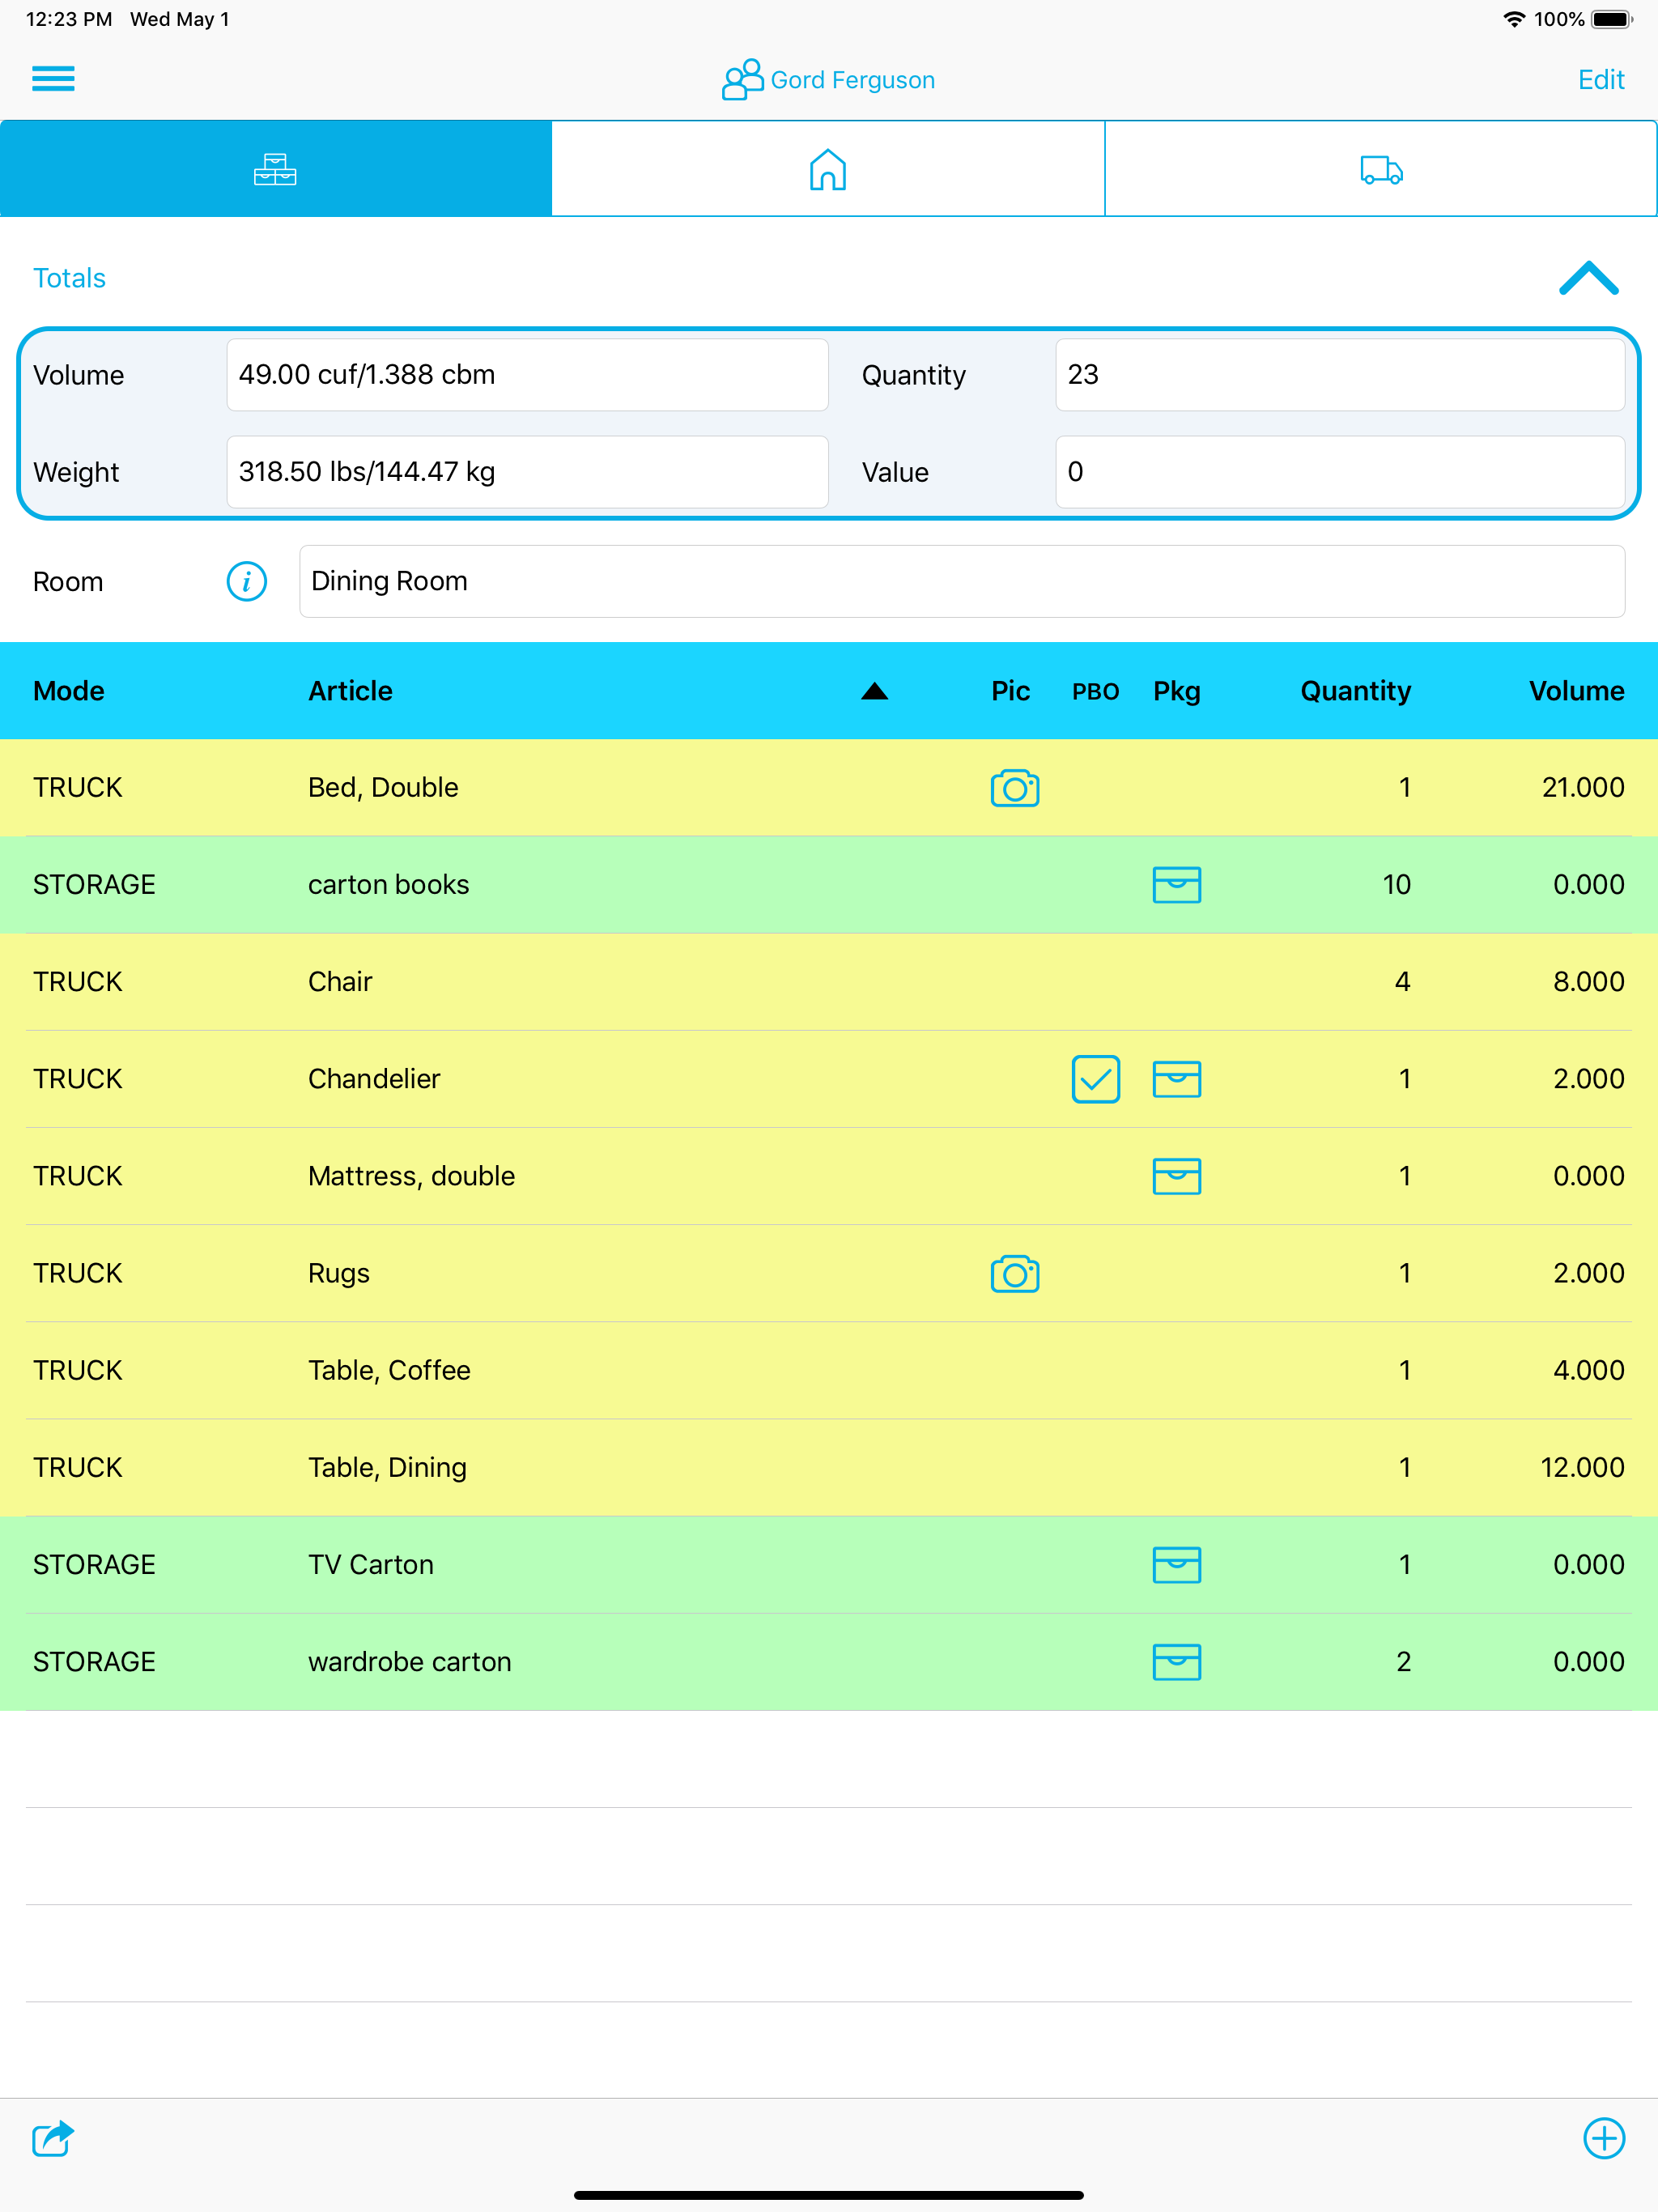1658x2212 pixels.
Task: Collapse the Totals section
Action: coord(1588,279)
